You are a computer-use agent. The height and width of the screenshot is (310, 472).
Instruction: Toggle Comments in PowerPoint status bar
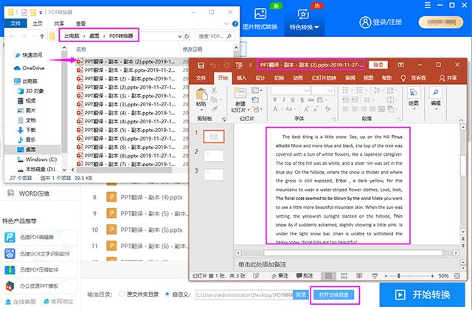[x=305, y=275]
